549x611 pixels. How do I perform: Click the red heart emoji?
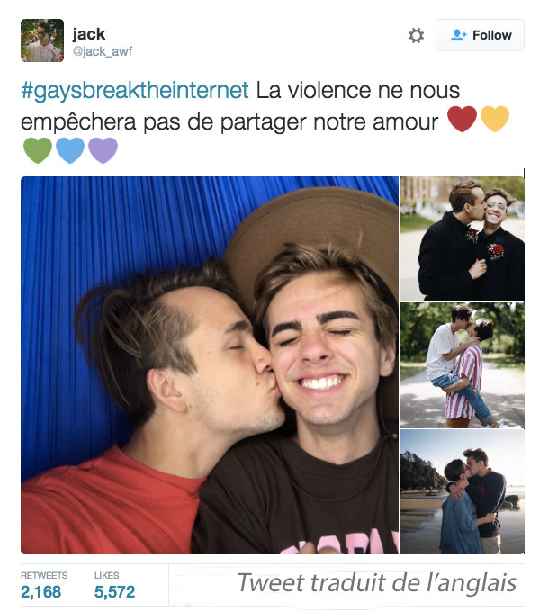pos(462,119)
